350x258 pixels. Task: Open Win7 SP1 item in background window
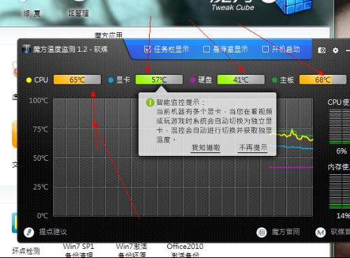coord(78,250)
